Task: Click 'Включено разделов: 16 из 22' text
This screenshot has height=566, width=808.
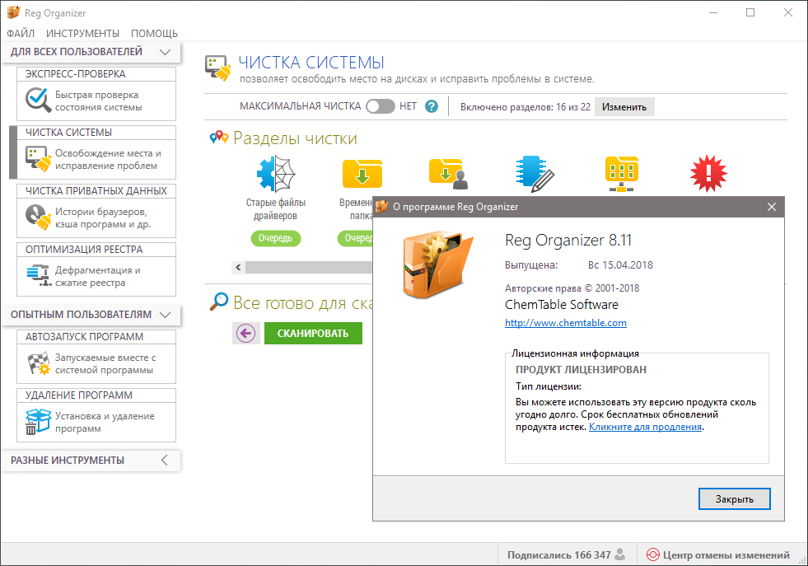Action: point(525,107)
